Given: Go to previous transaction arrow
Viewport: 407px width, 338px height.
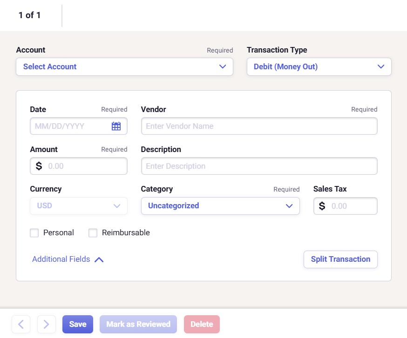Looking at the screenshot, I should pyautogui.click(x=21, y=324).
